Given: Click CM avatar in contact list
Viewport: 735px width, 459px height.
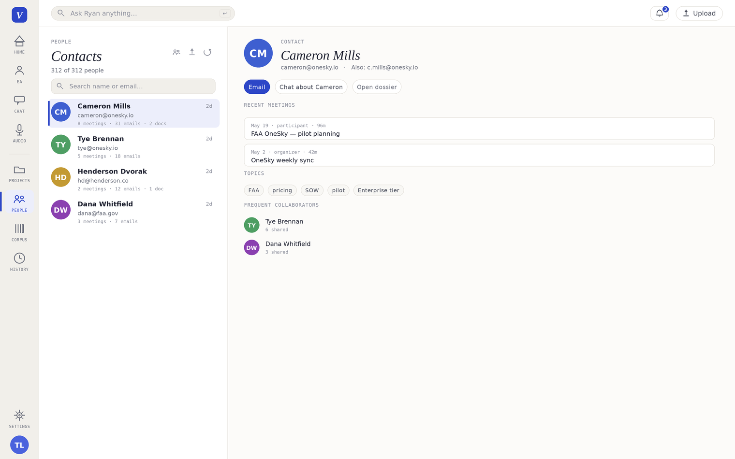Looking at the screenshot, I should (61, 112).
